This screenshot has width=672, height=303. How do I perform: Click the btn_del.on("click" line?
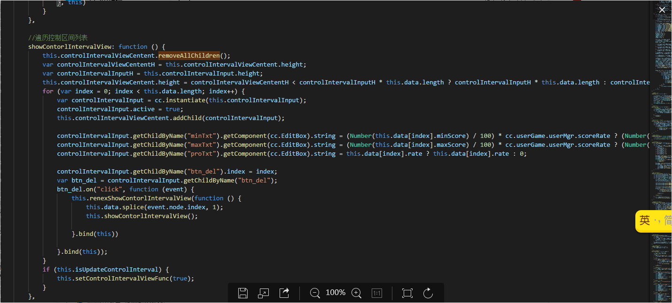click(x=125, y=189)
